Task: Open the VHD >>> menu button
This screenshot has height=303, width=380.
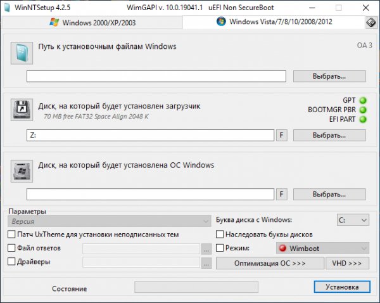Action: pyautogui.click(x=347, y=263)
